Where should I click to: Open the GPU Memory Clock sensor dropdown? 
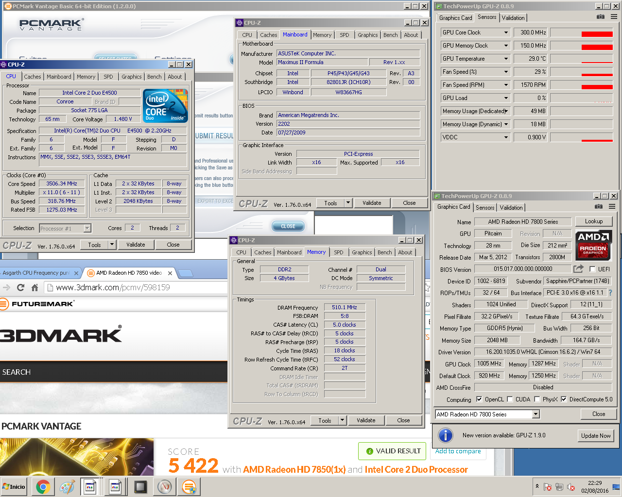pos(506,46)
